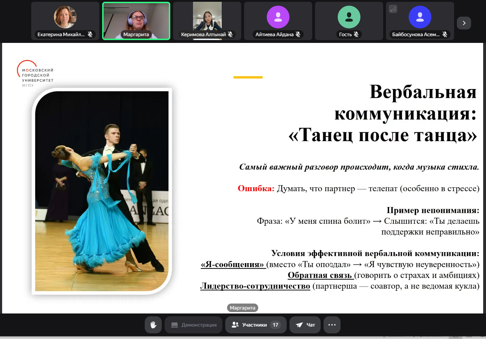Click the participant count badge 17
The height and width of the screenshot is (339, 486).
pos(275,325)
